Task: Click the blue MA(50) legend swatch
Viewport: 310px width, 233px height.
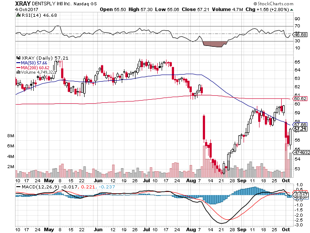Action: [x=18, y=63]
